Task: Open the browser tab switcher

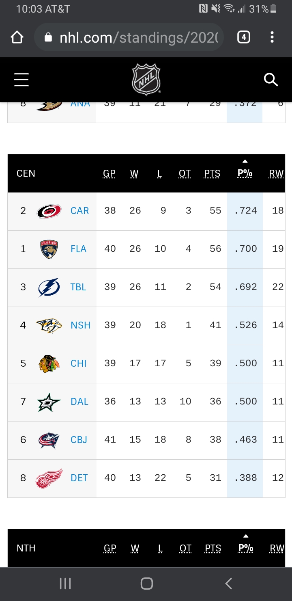Action: 243,38
